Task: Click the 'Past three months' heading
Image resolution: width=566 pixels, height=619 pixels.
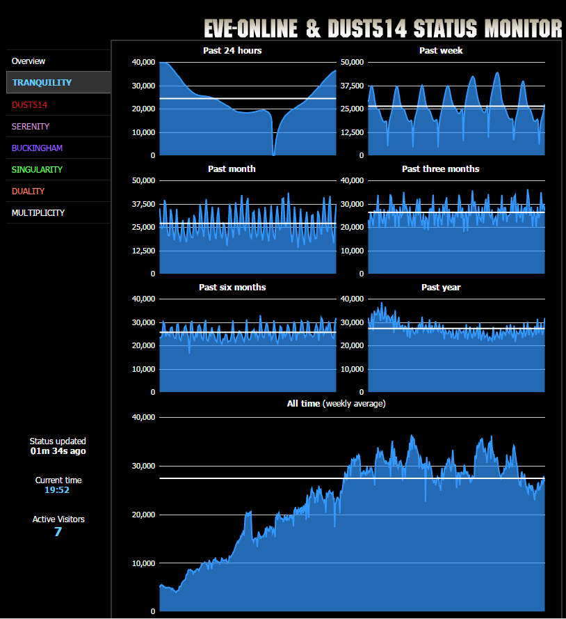Action: point(440,169)
